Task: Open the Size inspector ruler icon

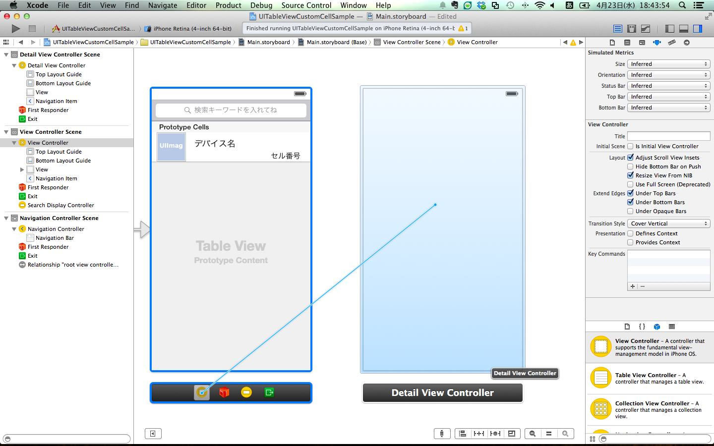Action: (x=672, y=42)
